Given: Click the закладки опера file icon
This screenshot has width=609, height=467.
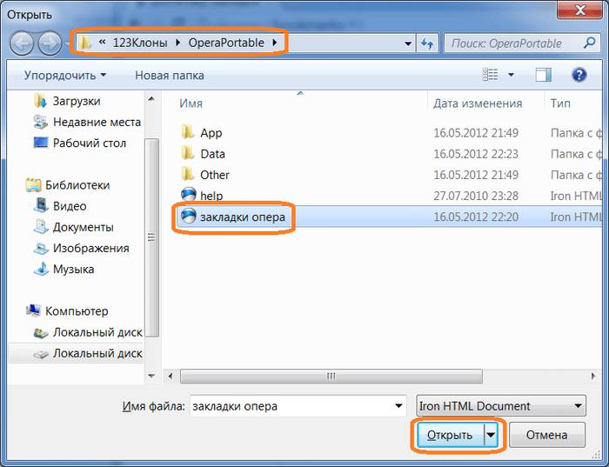Looking at the screenshot, I should pyautogui.click(x=189, y=216).
